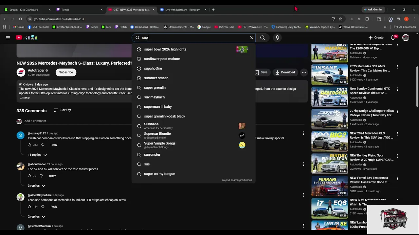Pick suggestion sugar on my tongue

point(193,174)
